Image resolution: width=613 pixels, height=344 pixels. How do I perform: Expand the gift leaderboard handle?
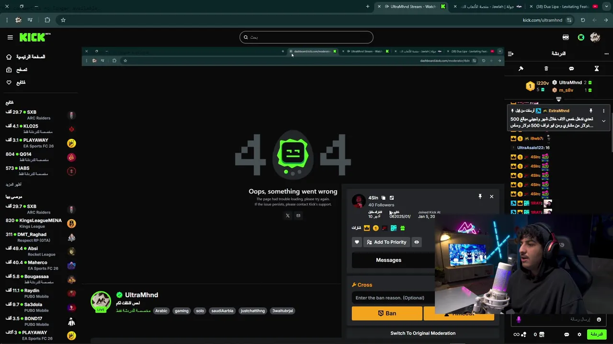(x=558, y=99)
